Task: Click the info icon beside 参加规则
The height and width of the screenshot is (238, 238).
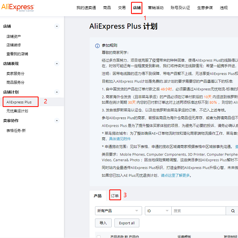Action: tap(97, 46)
